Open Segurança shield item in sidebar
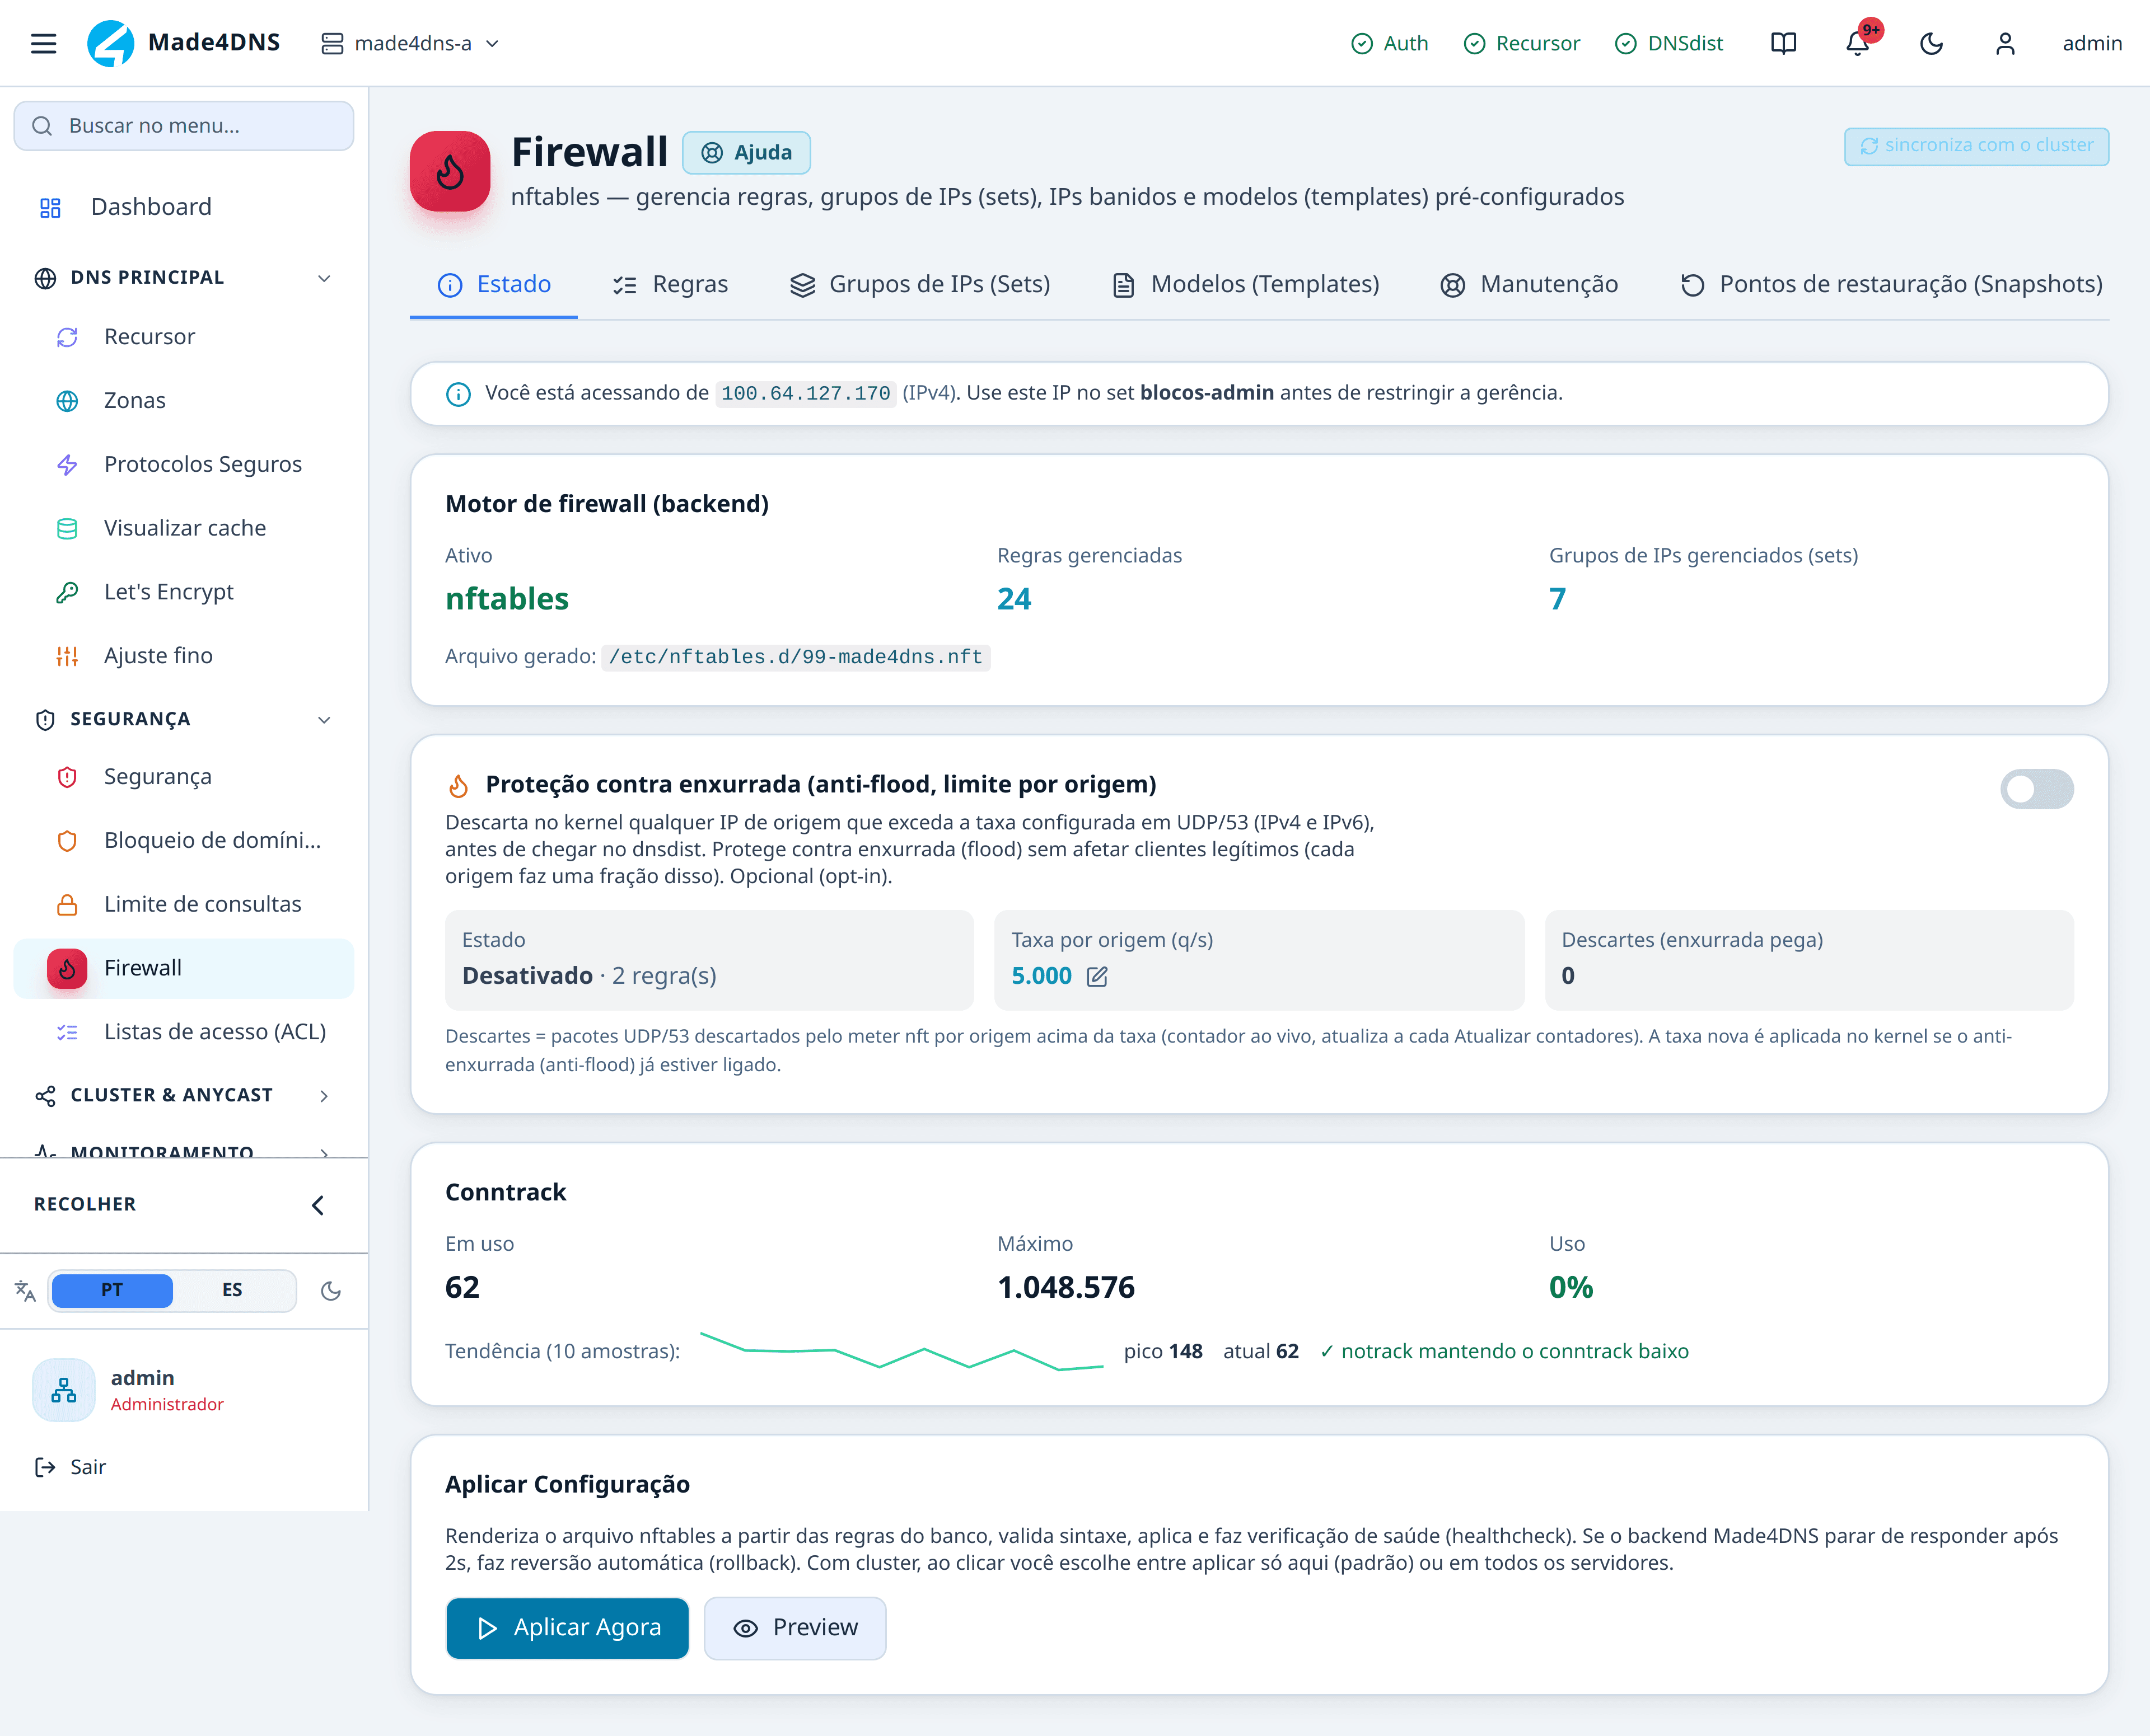This screenshot has height=1736, width=2150. click(184, 777)
